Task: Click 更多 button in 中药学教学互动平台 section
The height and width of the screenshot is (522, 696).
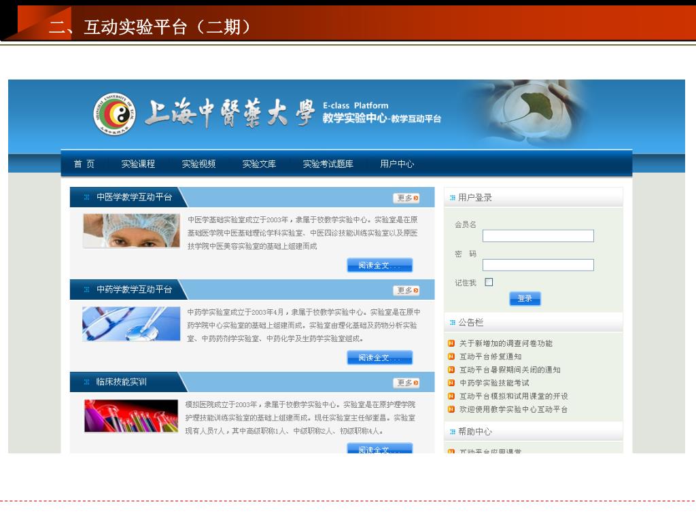Action: pyautogui.click(x=406, y=290)
